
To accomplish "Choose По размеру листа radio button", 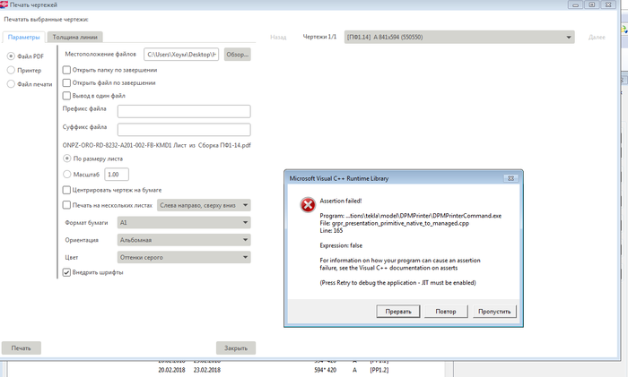I will click(x=67, y=159).
